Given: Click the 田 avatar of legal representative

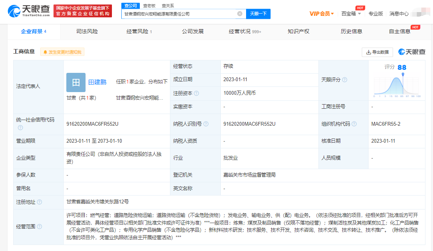Looking at the screenshot, I should tap(76, 82).
